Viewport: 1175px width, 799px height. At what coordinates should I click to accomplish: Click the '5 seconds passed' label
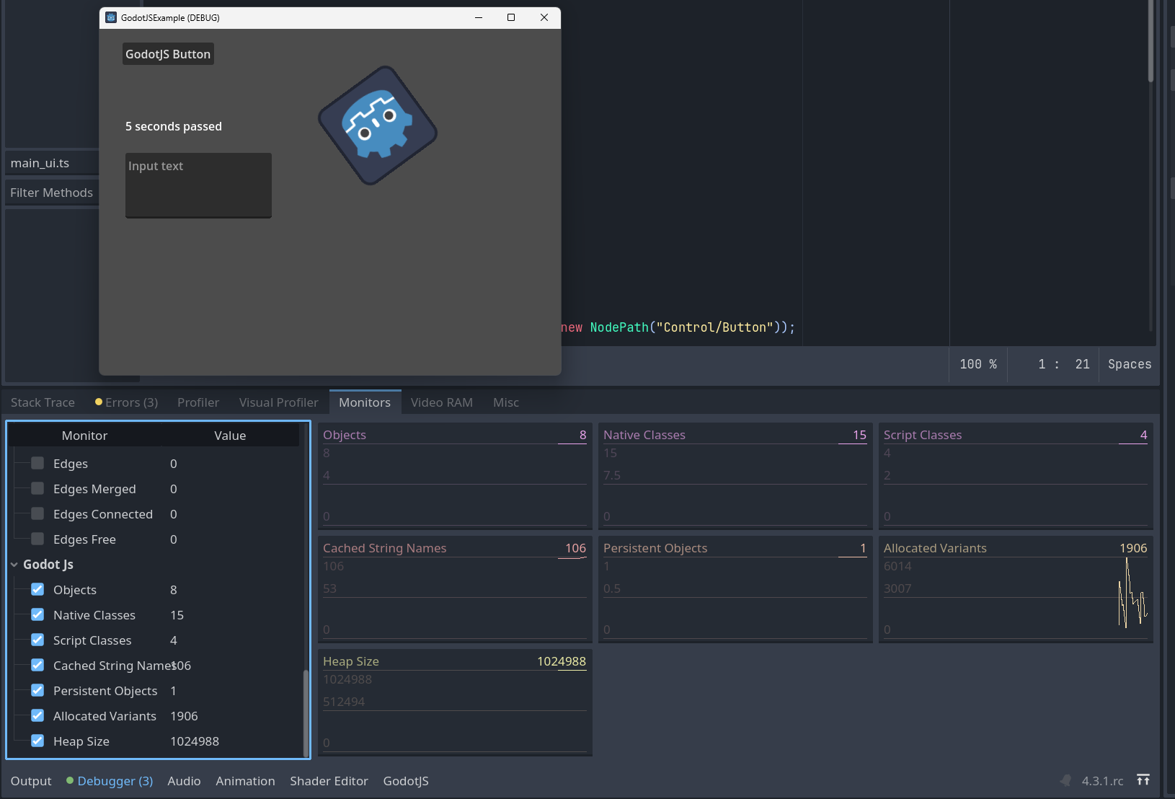coord(174,126)
